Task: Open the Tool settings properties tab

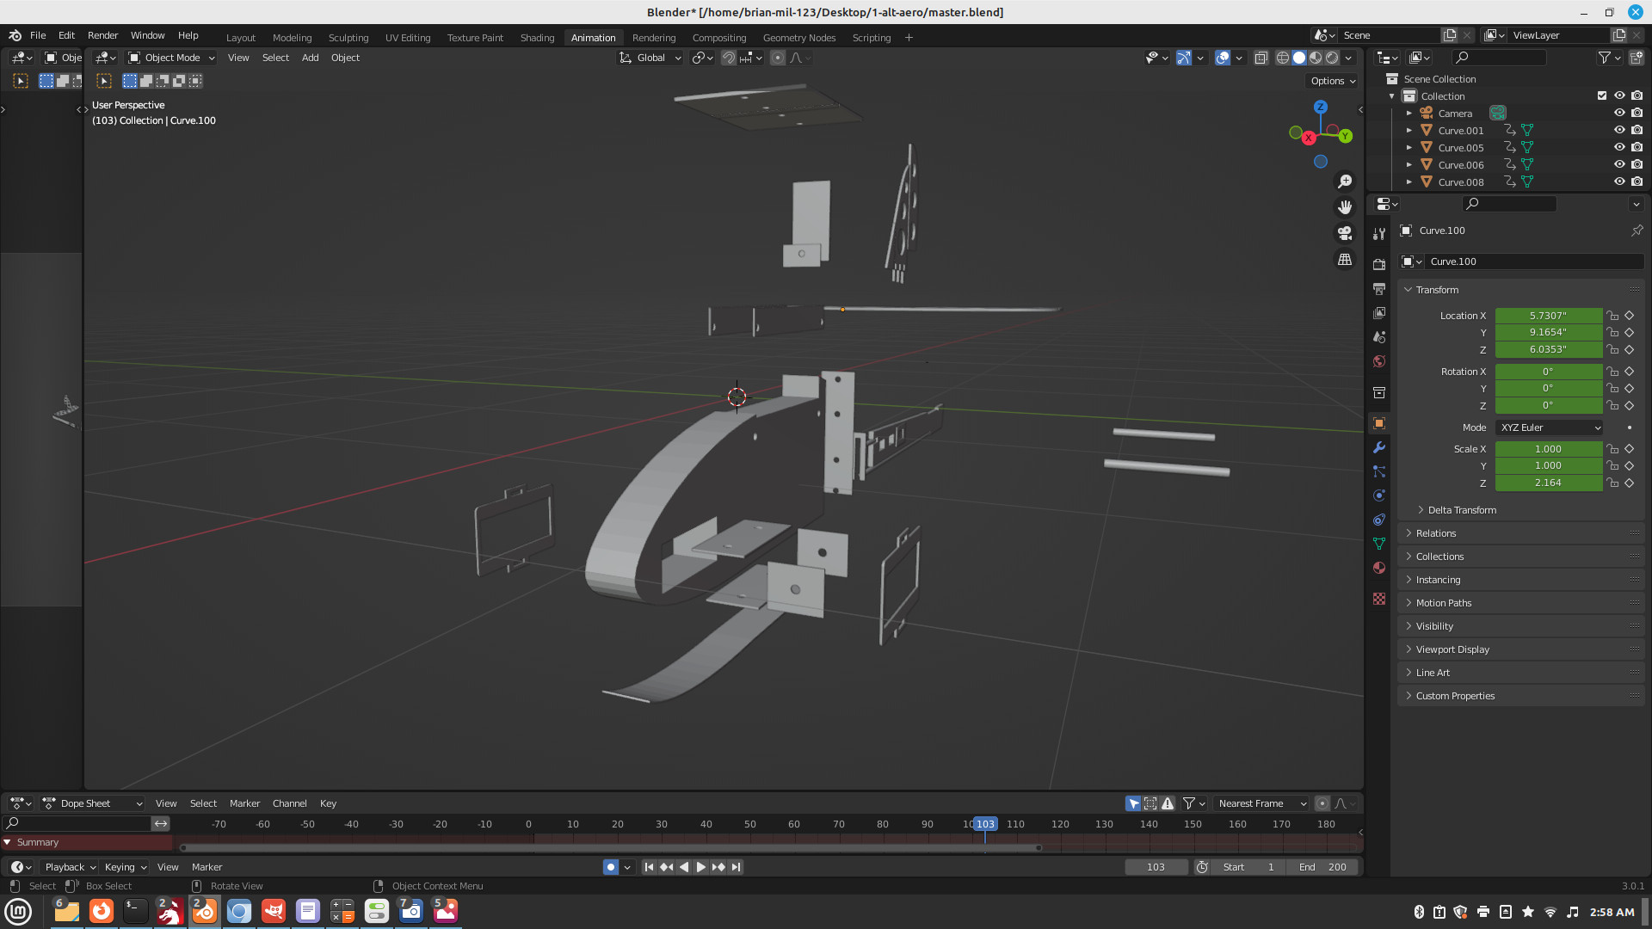Action: 1379,233
